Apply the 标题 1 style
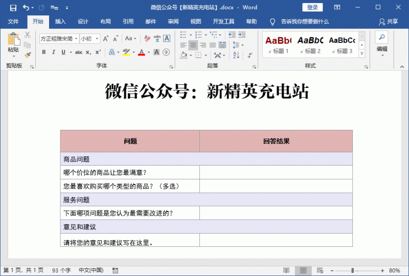This screenshot has height=276, width=409. click(x=278, y=44)
